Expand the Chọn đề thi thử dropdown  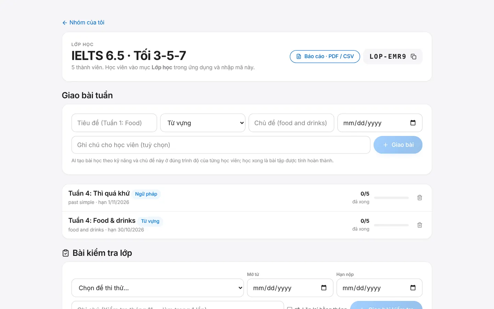pyautogui.click(x=157, y=288)
